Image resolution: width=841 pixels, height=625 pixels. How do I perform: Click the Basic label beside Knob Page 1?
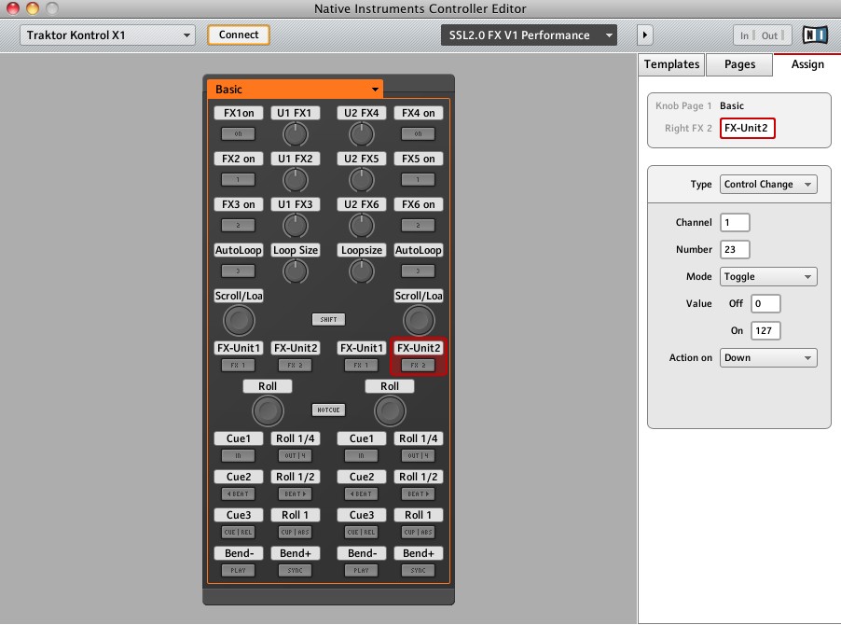pyautogui.click(x=732, y=105)
